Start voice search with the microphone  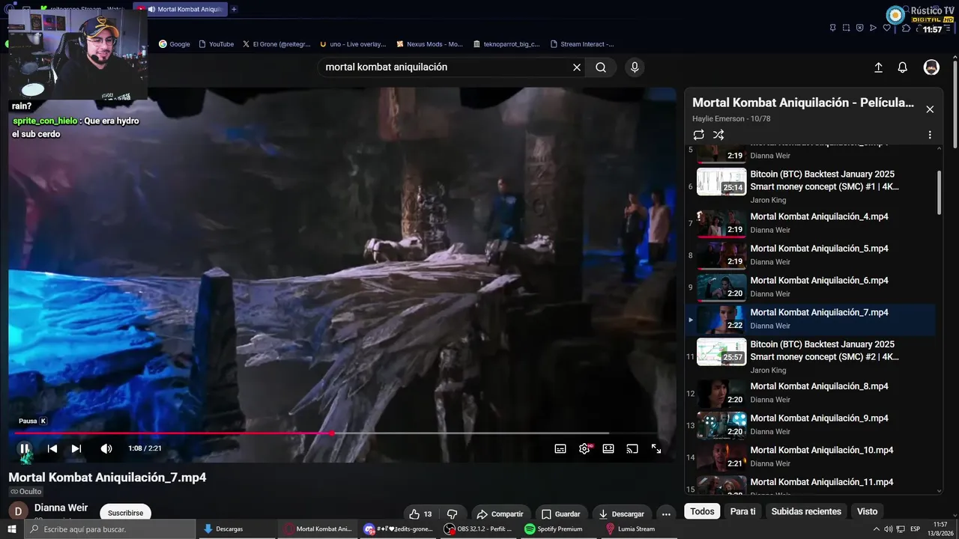click(635, 67)
